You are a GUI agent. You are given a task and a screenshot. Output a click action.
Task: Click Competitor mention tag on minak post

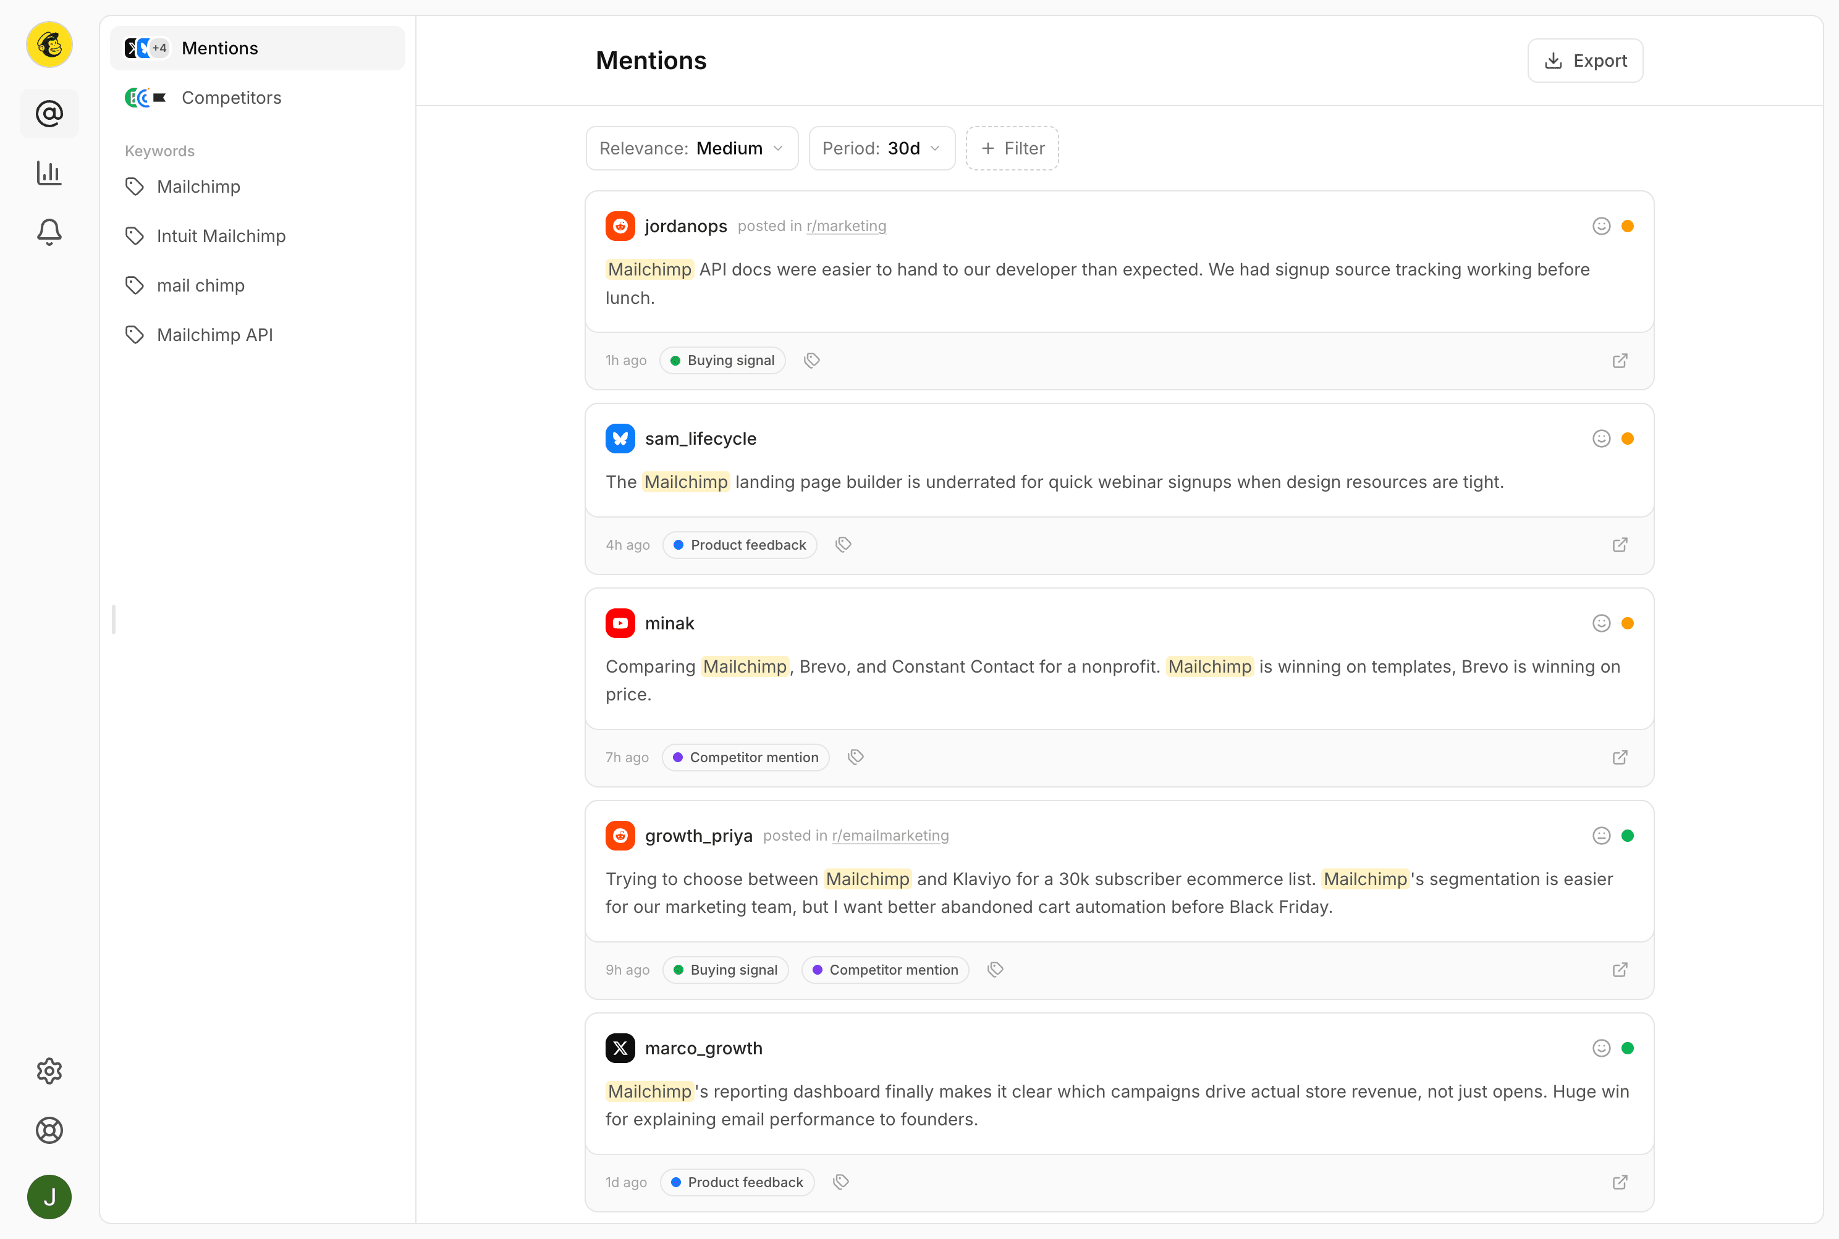click(746, 758)
